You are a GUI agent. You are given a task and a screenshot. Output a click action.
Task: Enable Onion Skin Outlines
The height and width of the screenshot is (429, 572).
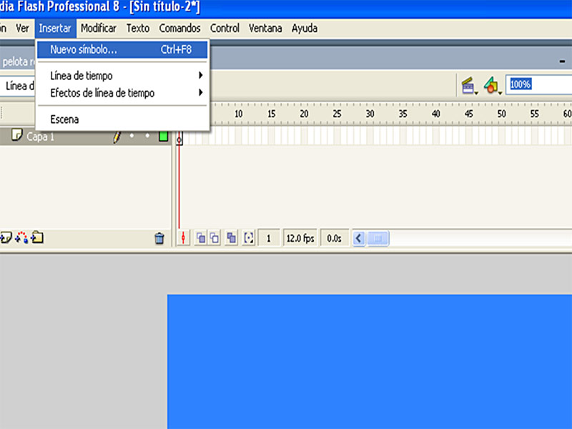click(x=214, y=238)
